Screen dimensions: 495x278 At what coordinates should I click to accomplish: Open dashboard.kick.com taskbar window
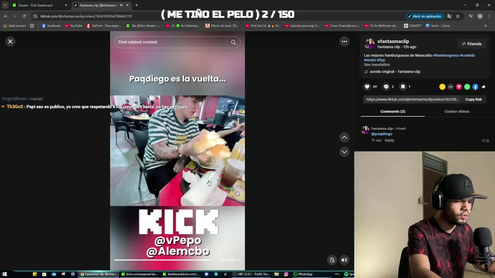181,274
